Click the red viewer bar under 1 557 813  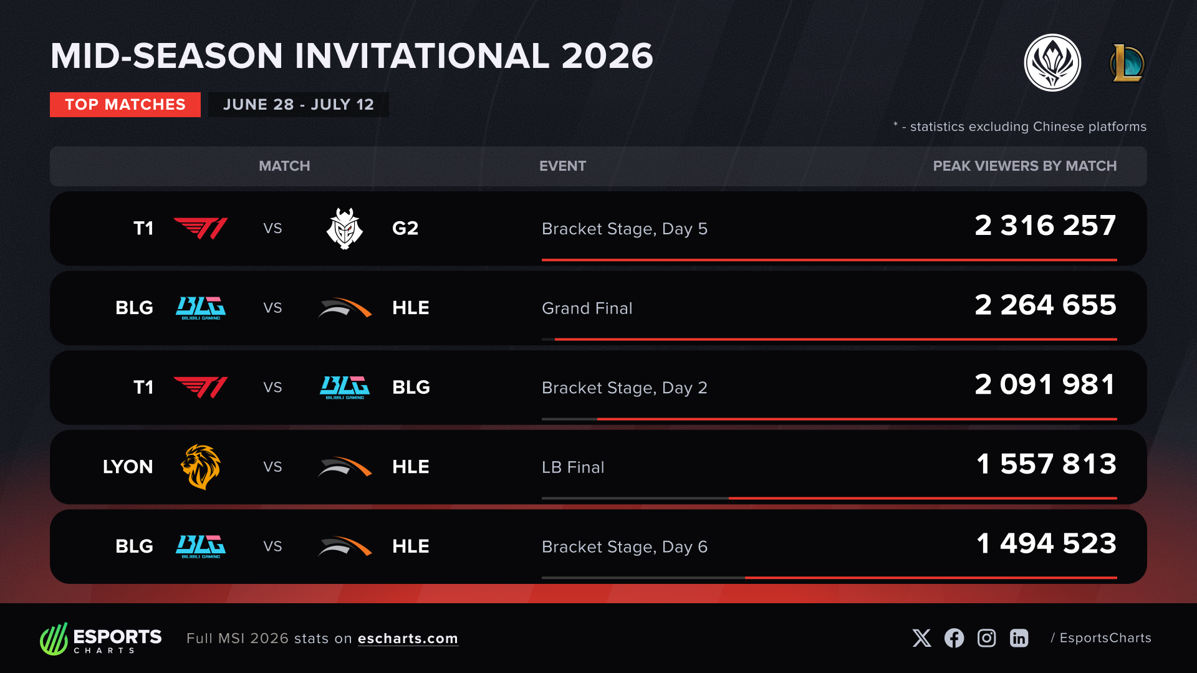(x=923, y=499)
